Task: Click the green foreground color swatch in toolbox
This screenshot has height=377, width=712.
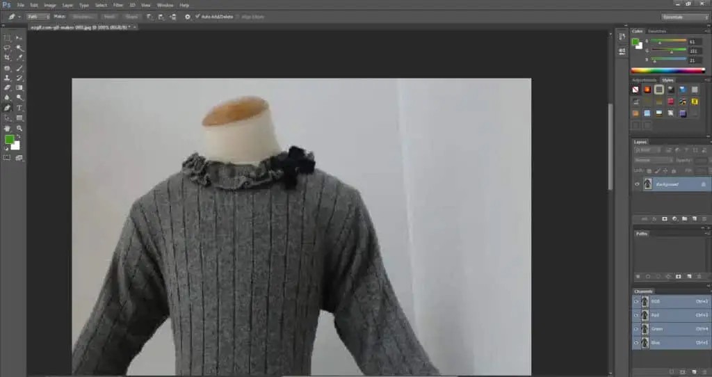Action: (x=10, y=140)
